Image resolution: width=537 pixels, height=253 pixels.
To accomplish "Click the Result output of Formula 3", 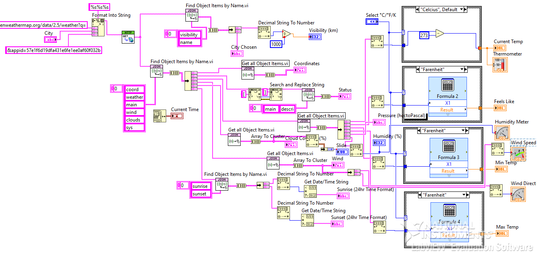I will coord(449,171).
